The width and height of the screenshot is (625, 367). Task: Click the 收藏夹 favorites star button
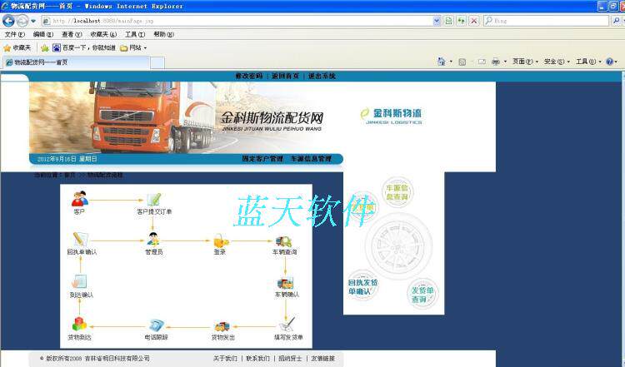pos(17,47)
